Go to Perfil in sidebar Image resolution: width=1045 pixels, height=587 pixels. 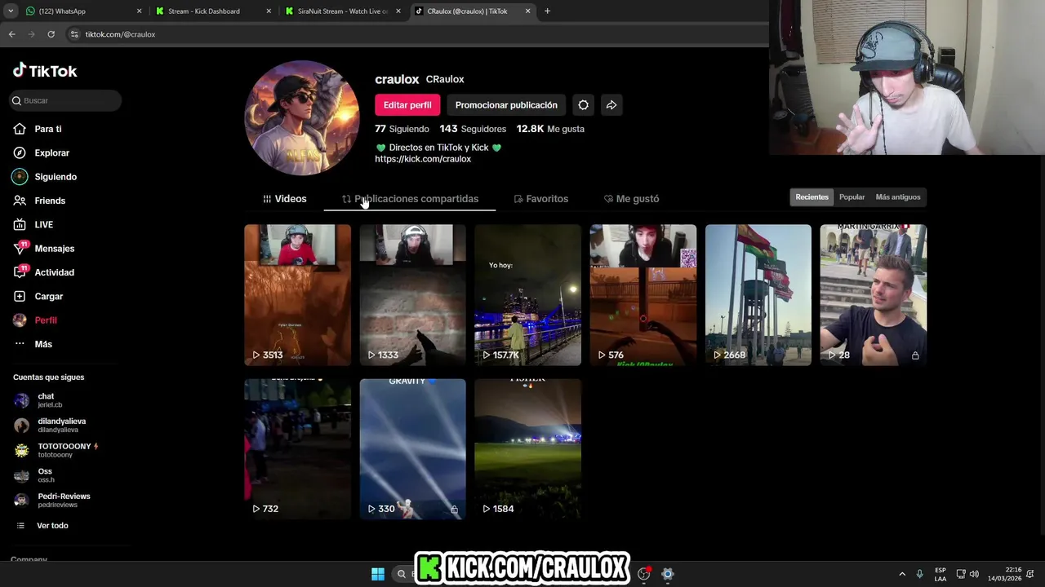click(x=45, y=320)
